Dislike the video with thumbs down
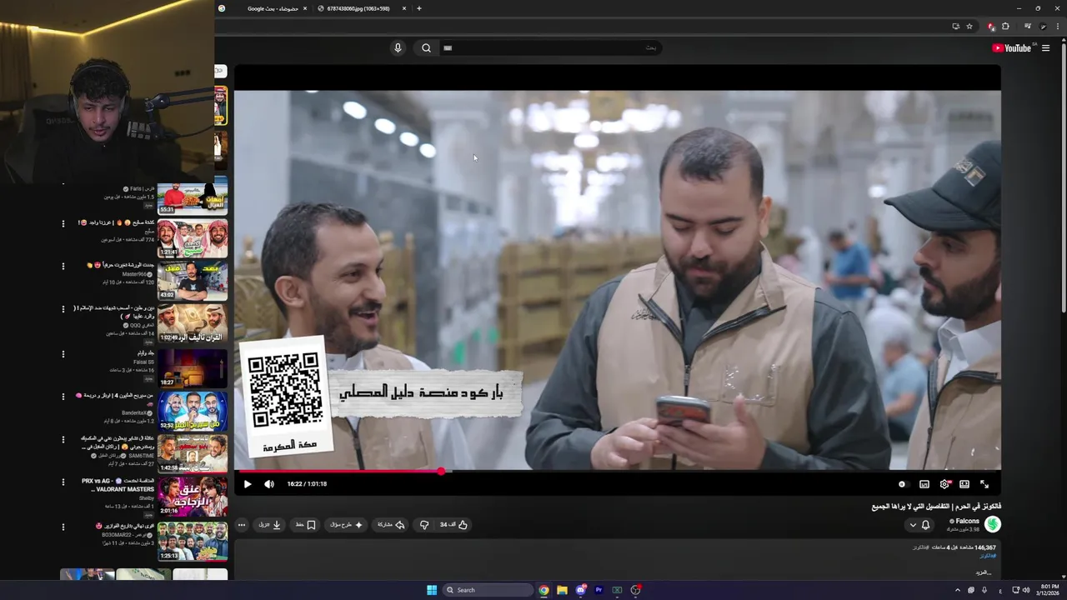The image size is (1067, 600). pyautogui.click(x=424, y=525)
